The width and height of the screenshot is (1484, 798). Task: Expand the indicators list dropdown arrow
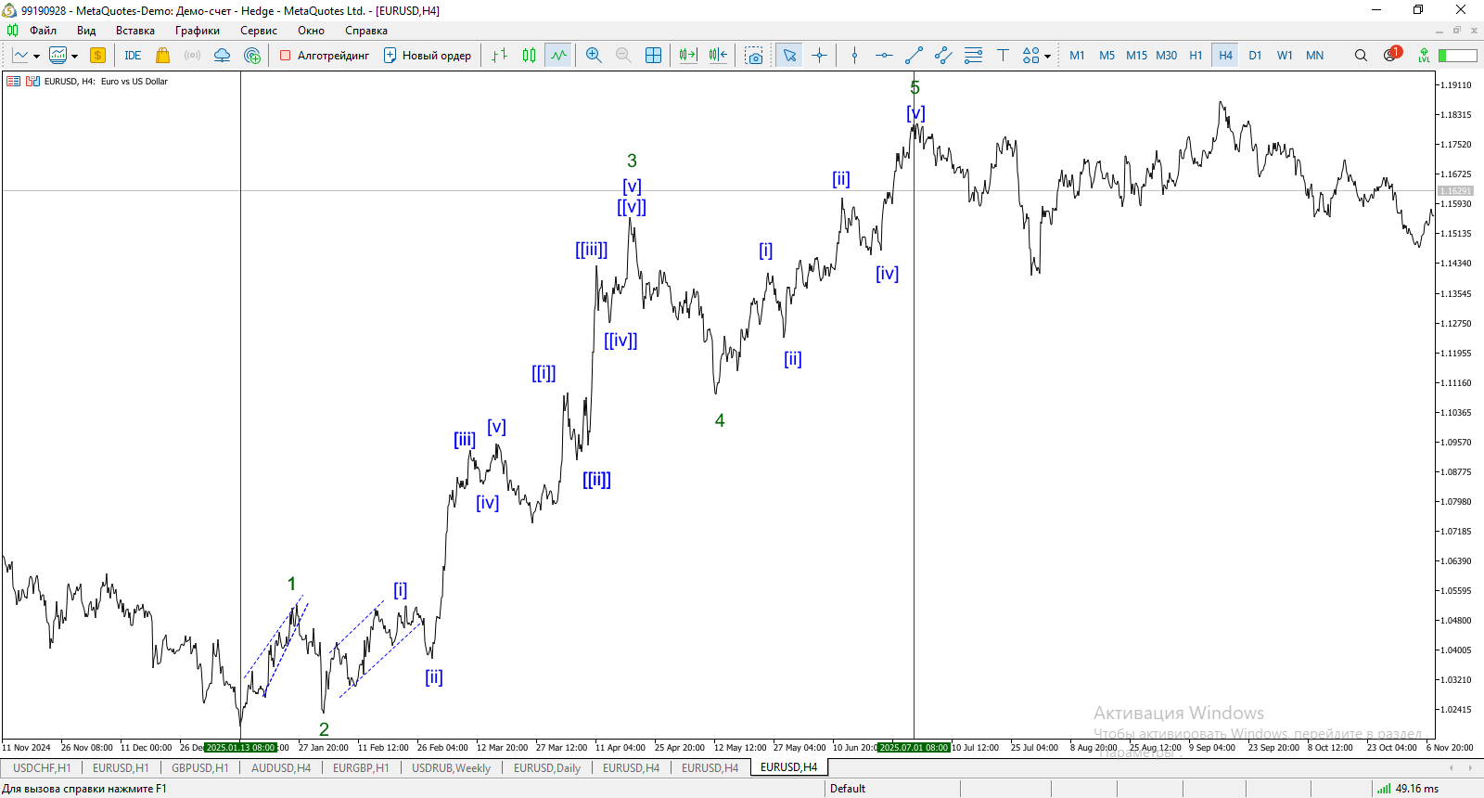click(x=75, y=57)
